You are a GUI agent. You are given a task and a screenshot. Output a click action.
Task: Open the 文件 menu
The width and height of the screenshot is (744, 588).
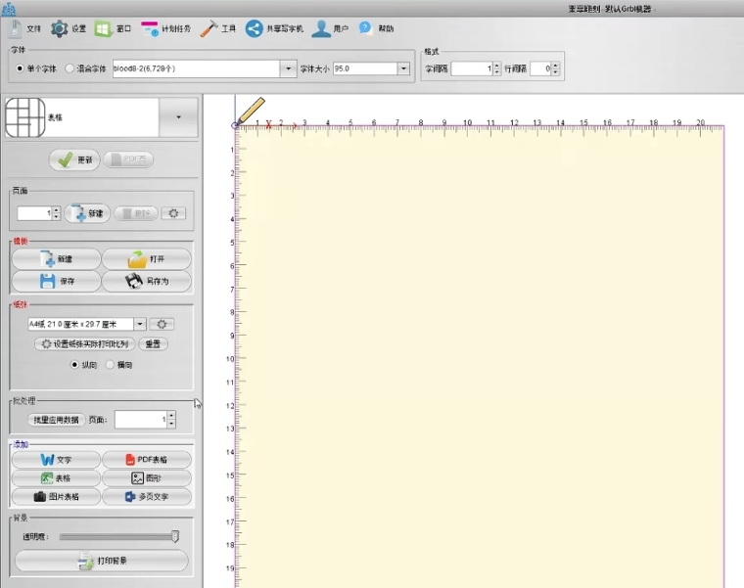(24, 28)
